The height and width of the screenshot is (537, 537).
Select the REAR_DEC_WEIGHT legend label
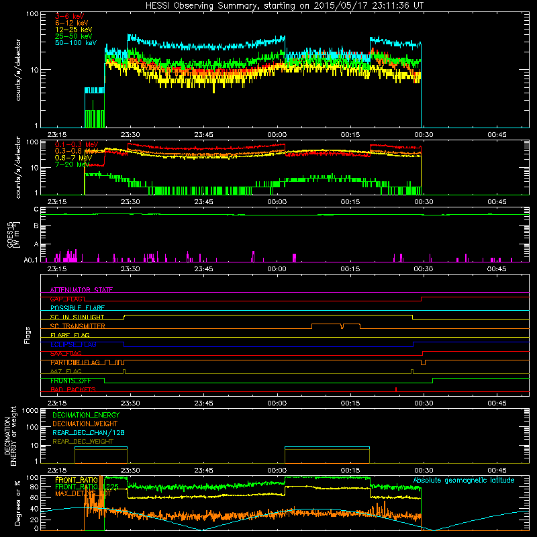click(x=83, y=442)
